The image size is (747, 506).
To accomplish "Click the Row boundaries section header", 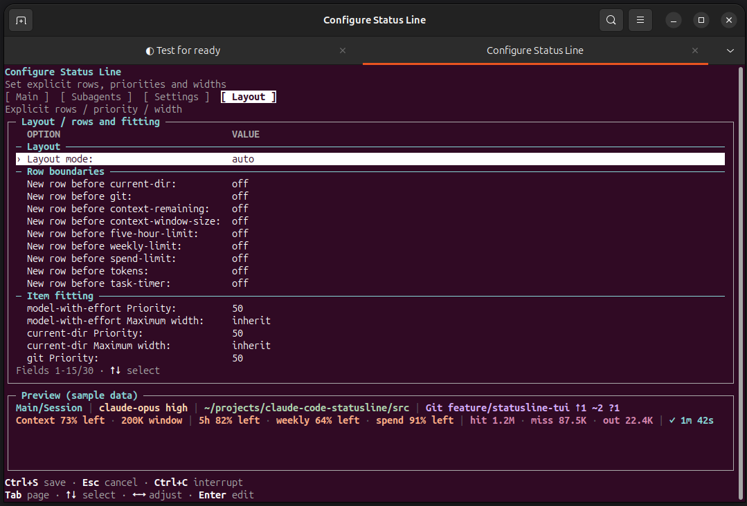I will (65, 171).
